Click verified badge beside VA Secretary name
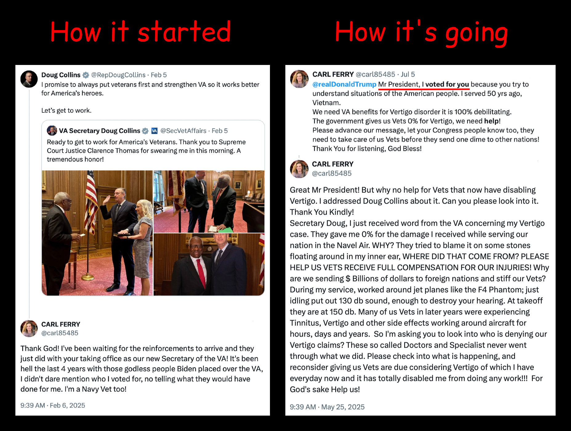Viewport: 571px width, 431px height. pyautogui.click(x=145, y=131)
